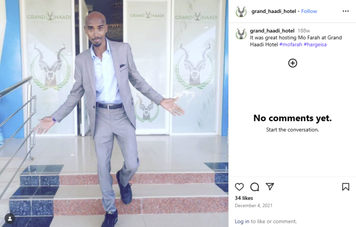Save post with the bookmark icon
Viewport: 356px width, 227px height.
tap(346, 187)
